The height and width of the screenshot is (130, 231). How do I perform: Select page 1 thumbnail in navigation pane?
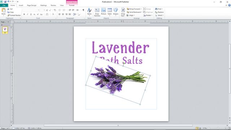click(x=5, y=30)
